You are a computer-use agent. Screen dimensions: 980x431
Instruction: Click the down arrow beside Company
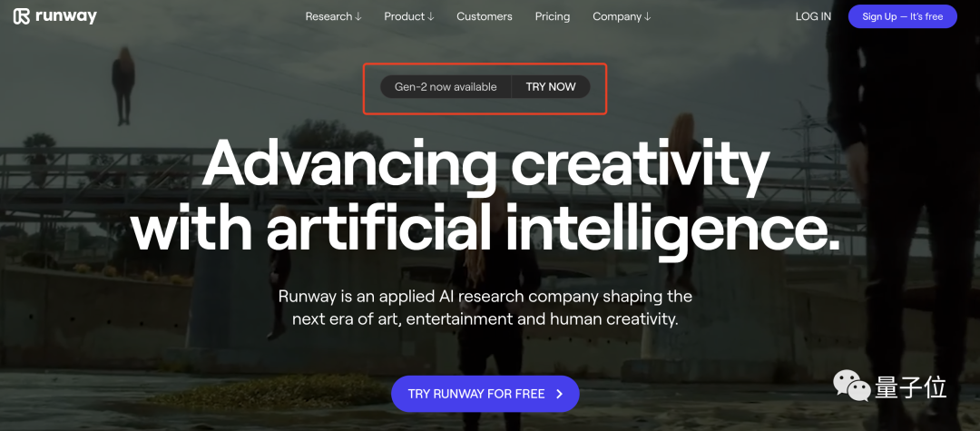point(648,17)
